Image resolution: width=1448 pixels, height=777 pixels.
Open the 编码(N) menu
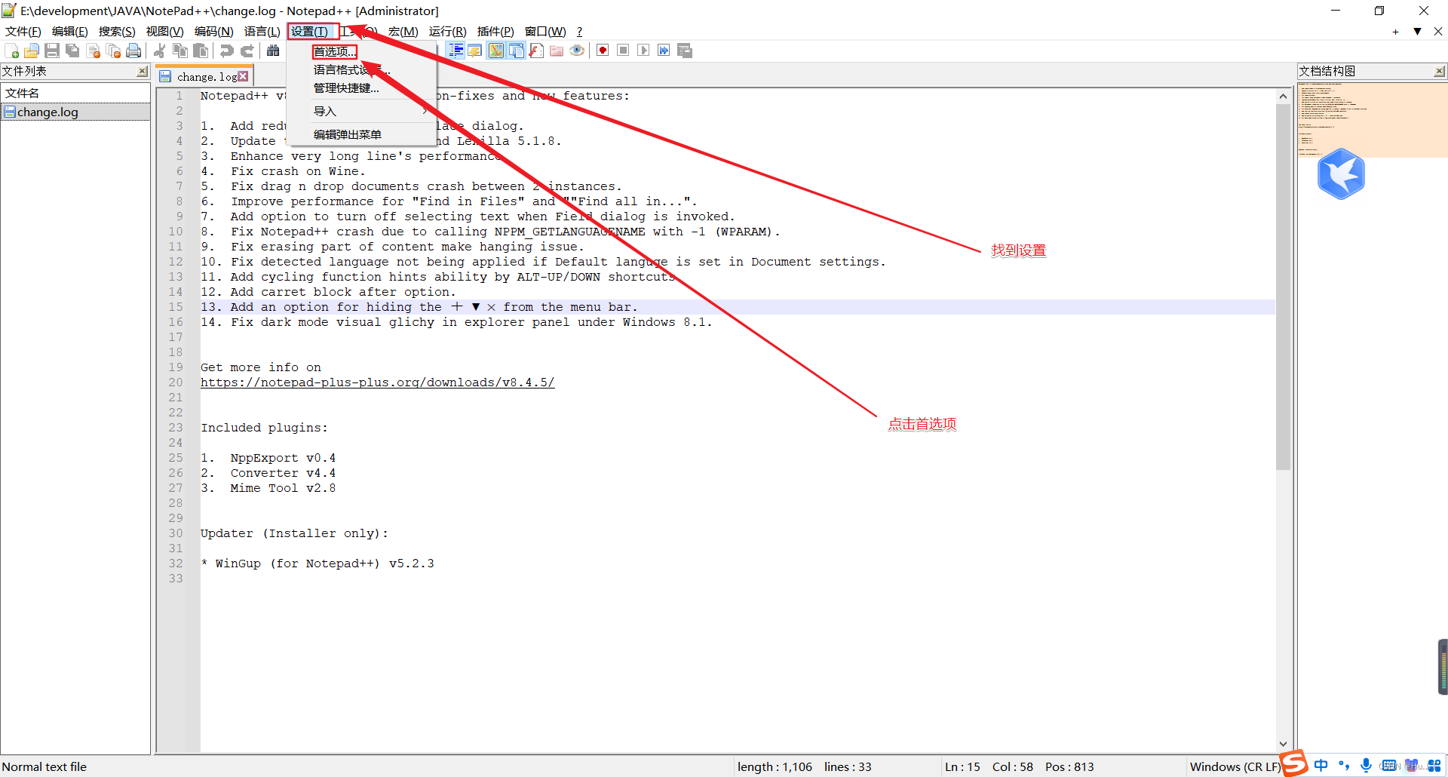(214, 32)
